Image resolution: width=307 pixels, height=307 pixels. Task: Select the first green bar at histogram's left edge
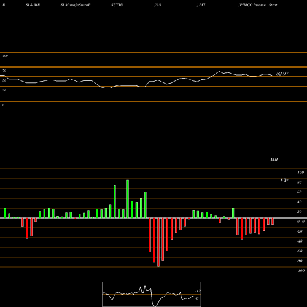tap(5, 213)
